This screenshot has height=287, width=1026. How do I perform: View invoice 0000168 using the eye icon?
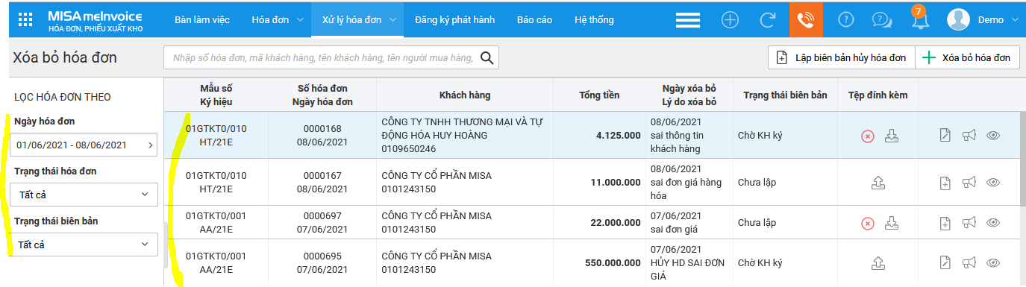coord(992,135)
